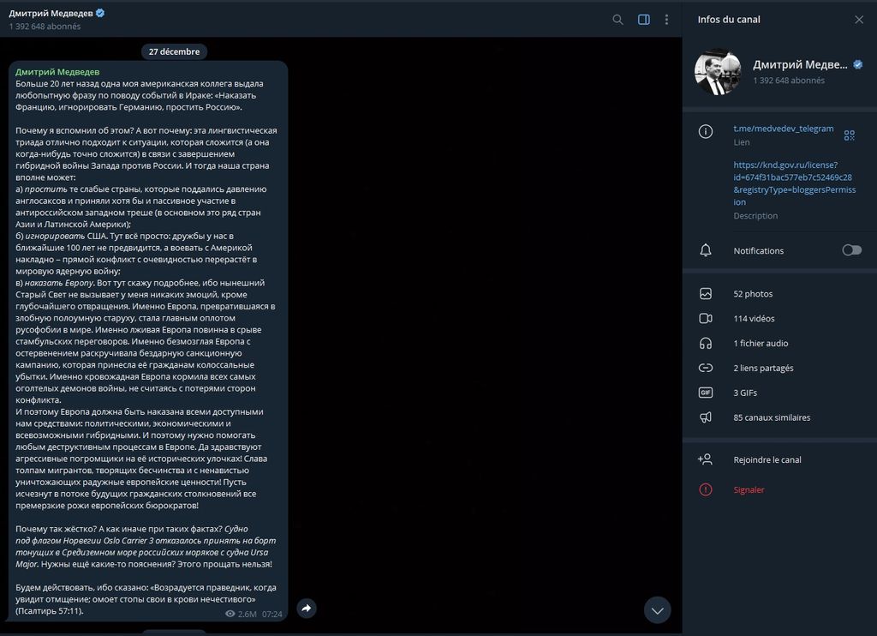
Task: Click the 2.6M view count
Action: [x=247, y=615]
